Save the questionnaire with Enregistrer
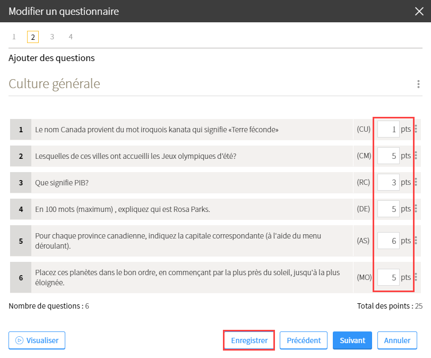Screen dimensions: 431x358 [x=249, y=340]
